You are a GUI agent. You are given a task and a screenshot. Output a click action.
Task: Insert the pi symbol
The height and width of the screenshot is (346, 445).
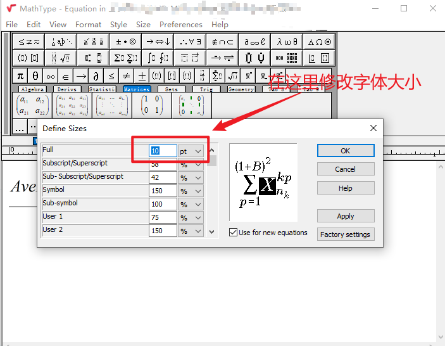(20, 76)
